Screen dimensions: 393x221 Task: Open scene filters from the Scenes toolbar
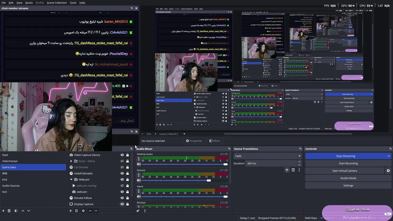[16, 211]
